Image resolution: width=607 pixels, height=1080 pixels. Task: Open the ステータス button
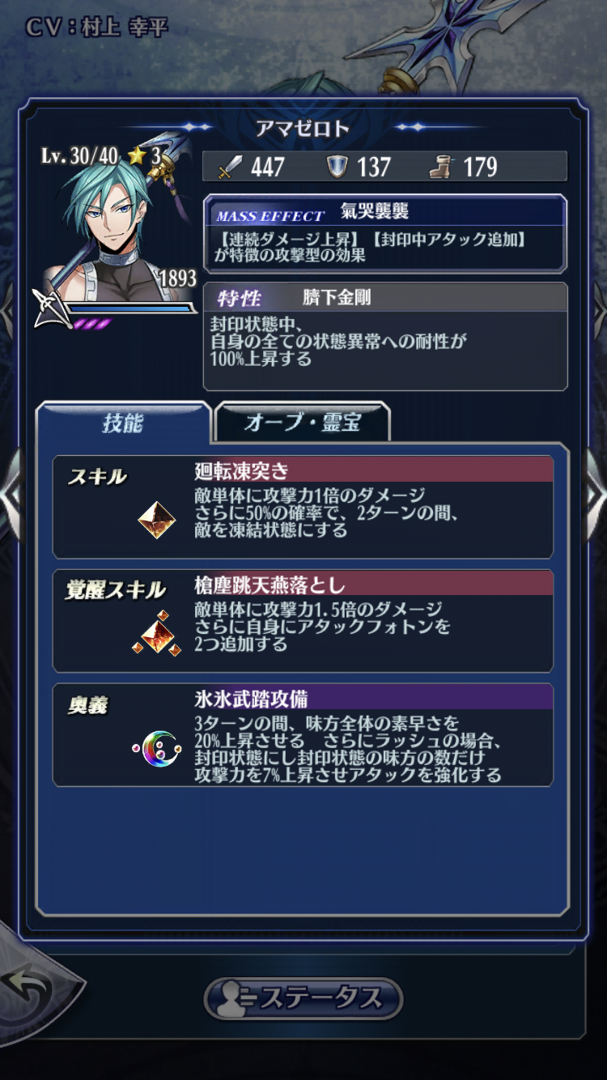[303, 999]
